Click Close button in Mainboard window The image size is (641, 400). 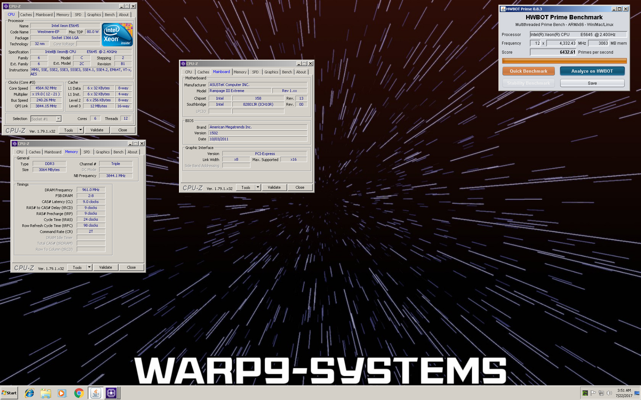pyautogui.click(x=300, y=188)
